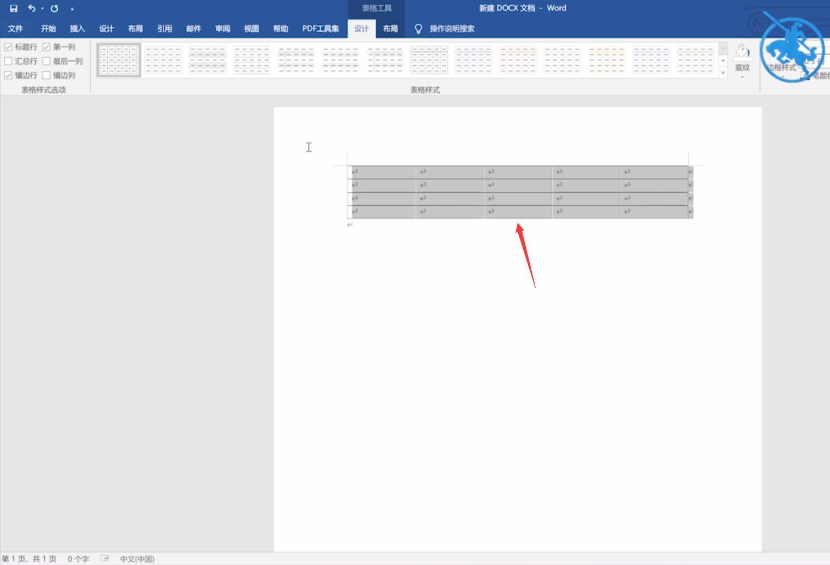Enable the 汇总行 total row checkbox
The height and width of the screenshot is (565, 830).
click(8, 61)
